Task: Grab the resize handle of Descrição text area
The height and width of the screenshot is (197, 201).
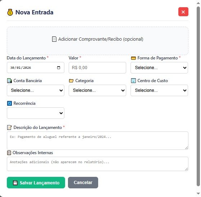Action: (x=187, y=148)
